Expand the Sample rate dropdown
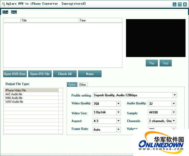The height and width of the screenshot is (156, 189). [x=174, y=112]
